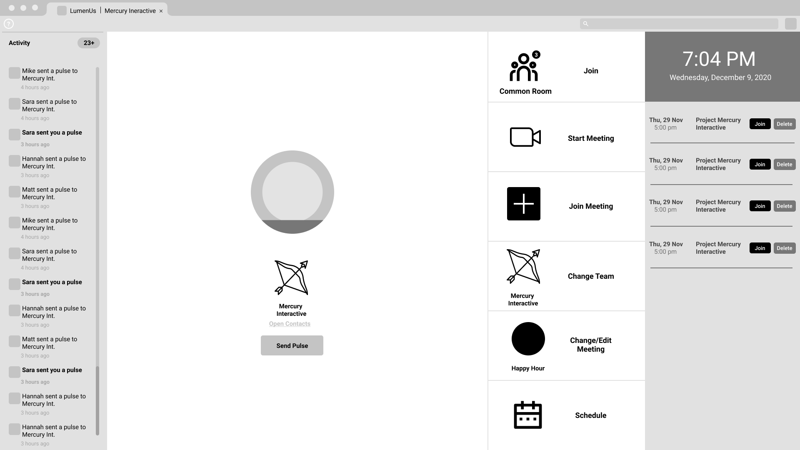Close the Mercury Ineractive browser tab
This screenshot has height=450, width=800.
[x=161, y=11]
